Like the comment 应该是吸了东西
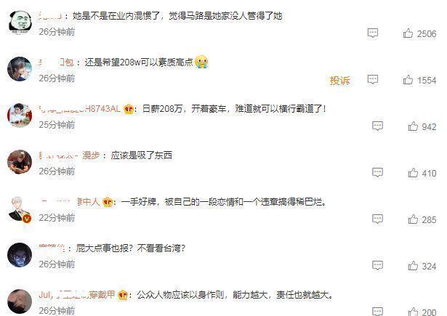Viewport: 447px width, 316px height. tap(413, 173)
